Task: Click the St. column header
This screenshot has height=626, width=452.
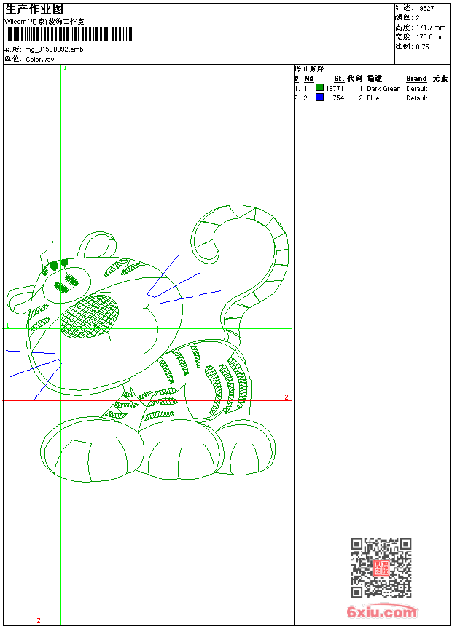Action: [x=339, y=79]
